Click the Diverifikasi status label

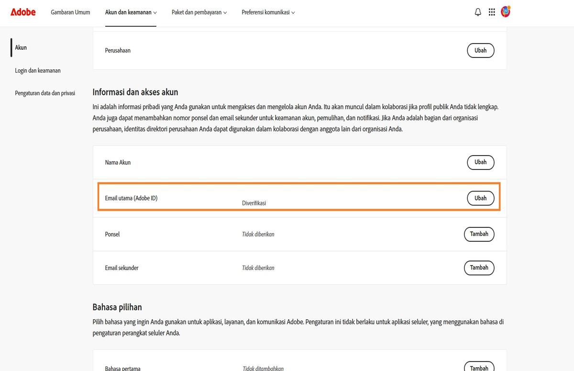coord(254,203)
